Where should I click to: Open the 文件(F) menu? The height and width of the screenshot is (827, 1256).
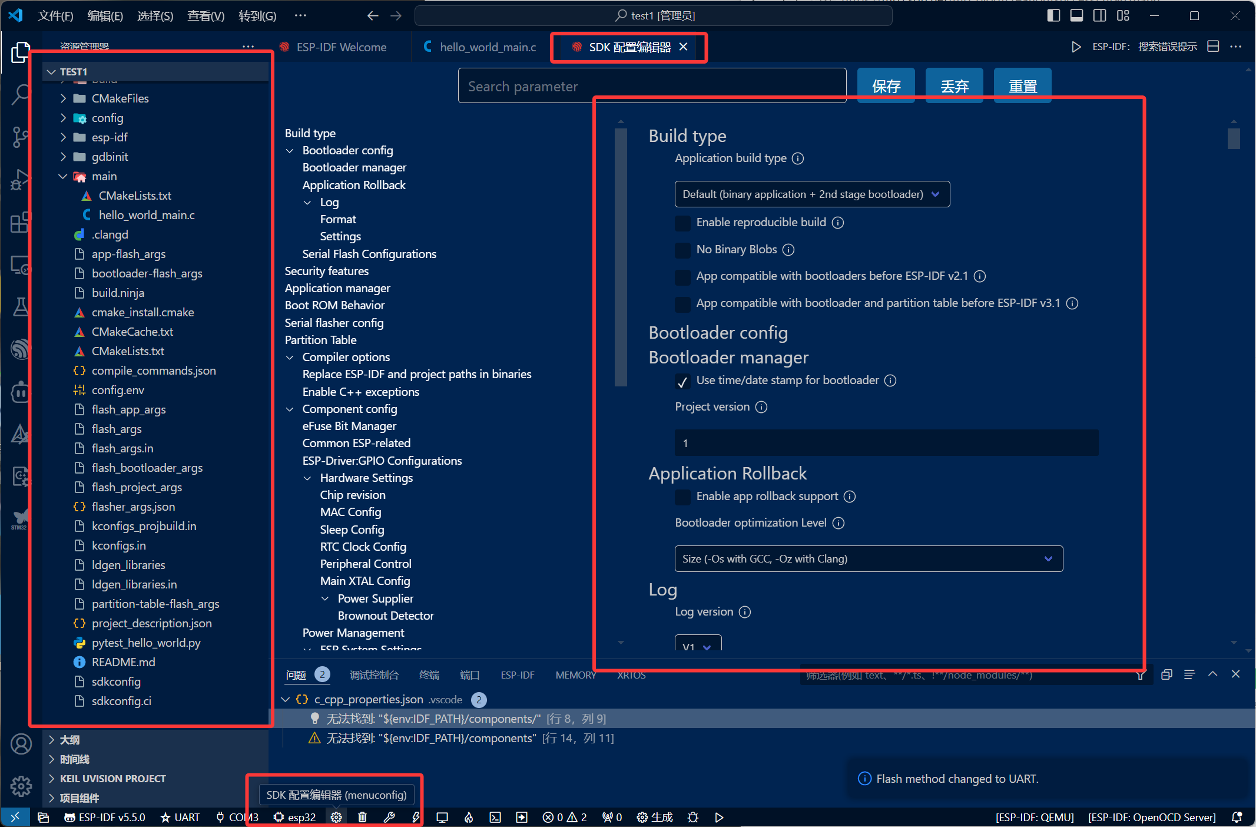(55, 16)
